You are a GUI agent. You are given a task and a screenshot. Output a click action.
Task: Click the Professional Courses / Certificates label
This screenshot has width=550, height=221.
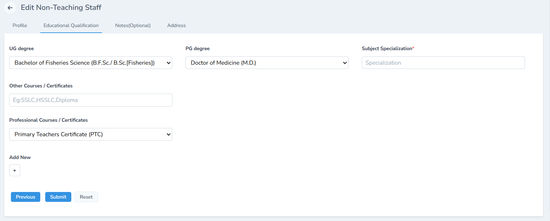49,120
